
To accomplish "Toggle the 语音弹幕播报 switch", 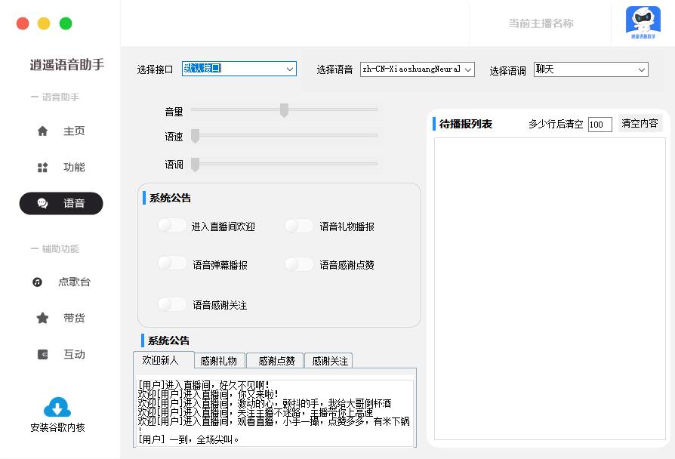I will (x=172, y=263).
